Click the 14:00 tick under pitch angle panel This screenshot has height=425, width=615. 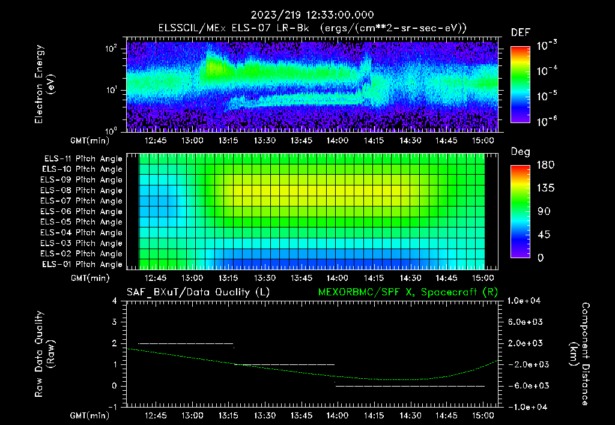(x=338, y=279)
